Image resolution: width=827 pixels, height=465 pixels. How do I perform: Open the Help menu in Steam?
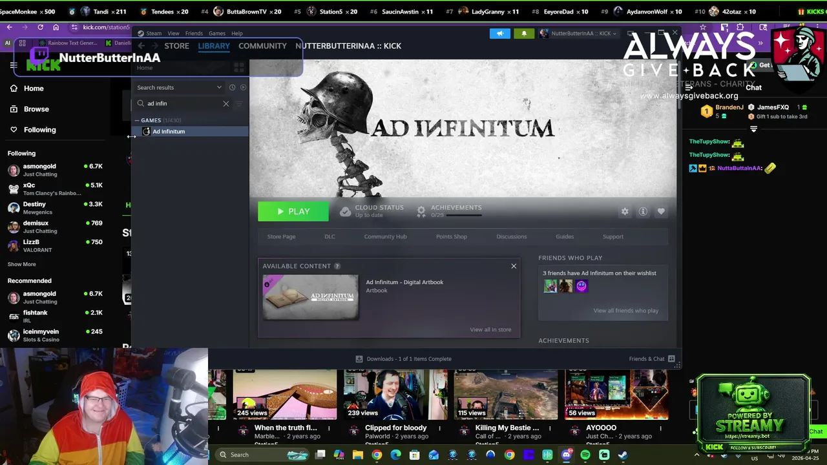(237, 34)
